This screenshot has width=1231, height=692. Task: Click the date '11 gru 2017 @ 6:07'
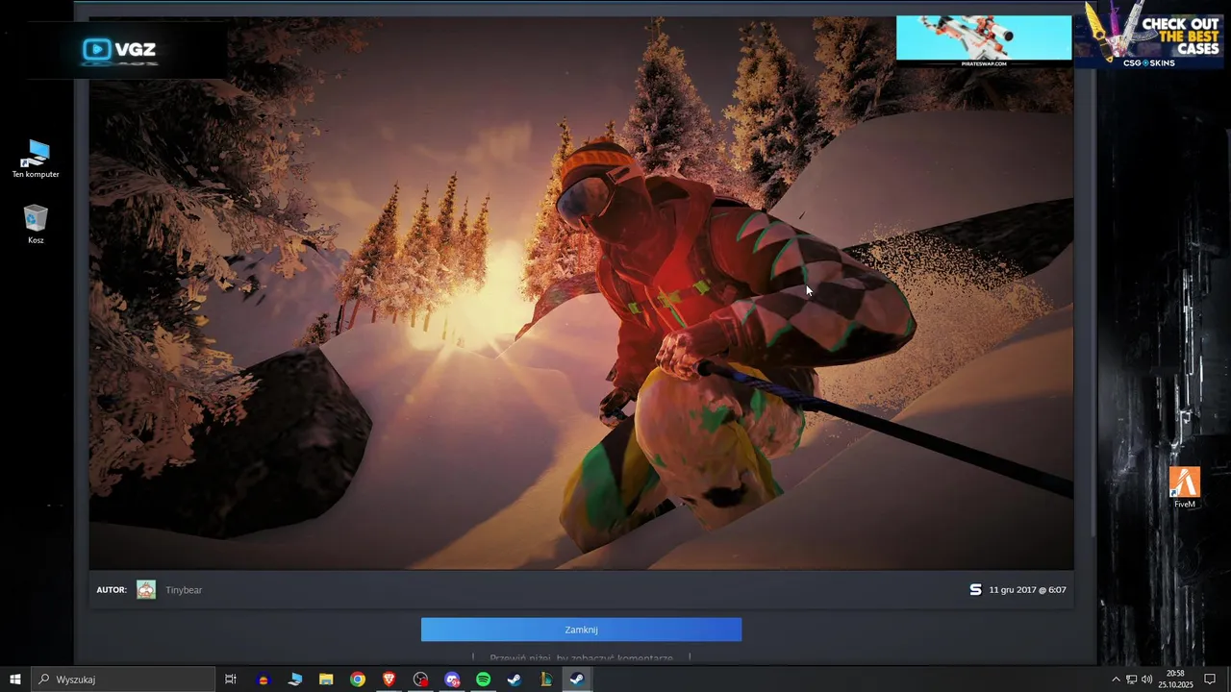point(1027,590)
